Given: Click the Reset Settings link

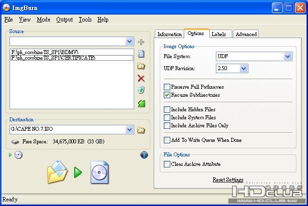Looking at the screenshot, I should (228, 179).
